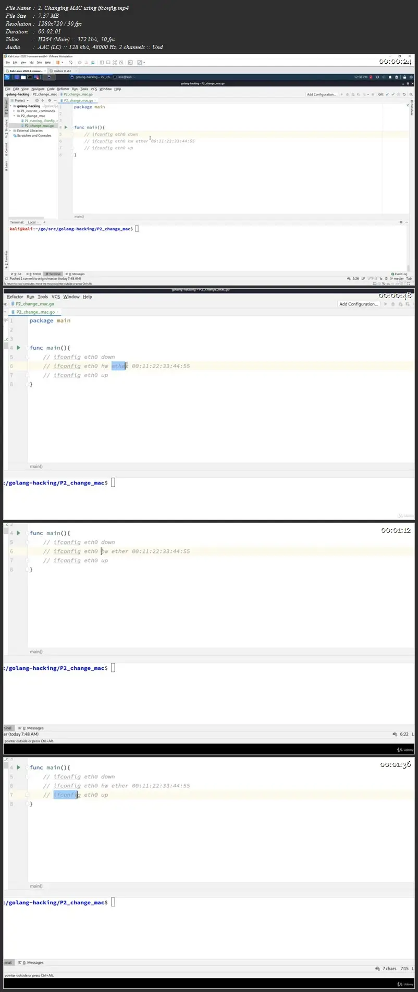Click the Project panel hide (minus) icon
This screenshot has width=418, height=992.
point(55,100)
